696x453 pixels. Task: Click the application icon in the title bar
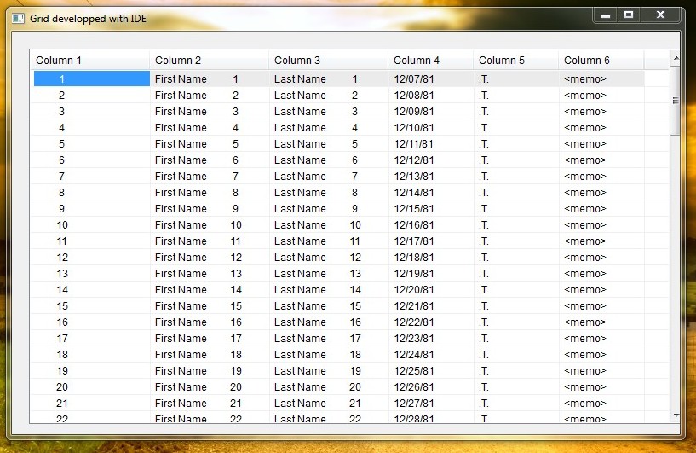(18, 18)
